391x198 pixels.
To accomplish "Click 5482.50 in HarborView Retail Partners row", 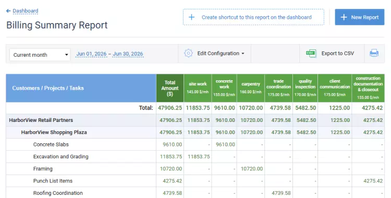I will (306, 120).
